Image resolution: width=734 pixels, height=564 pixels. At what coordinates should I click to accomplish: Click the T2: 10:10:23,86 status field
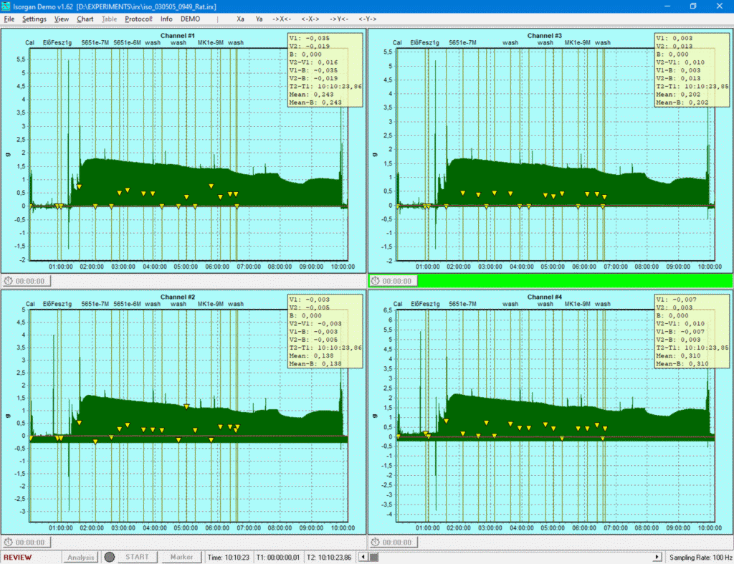click(328, 558)
